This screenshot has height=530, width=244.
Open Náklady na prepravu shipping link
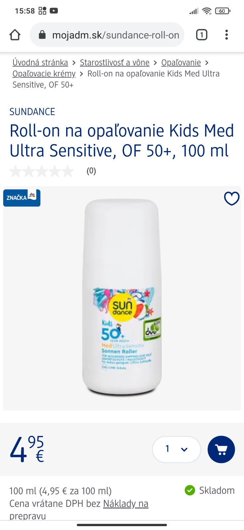pos(79,510)
